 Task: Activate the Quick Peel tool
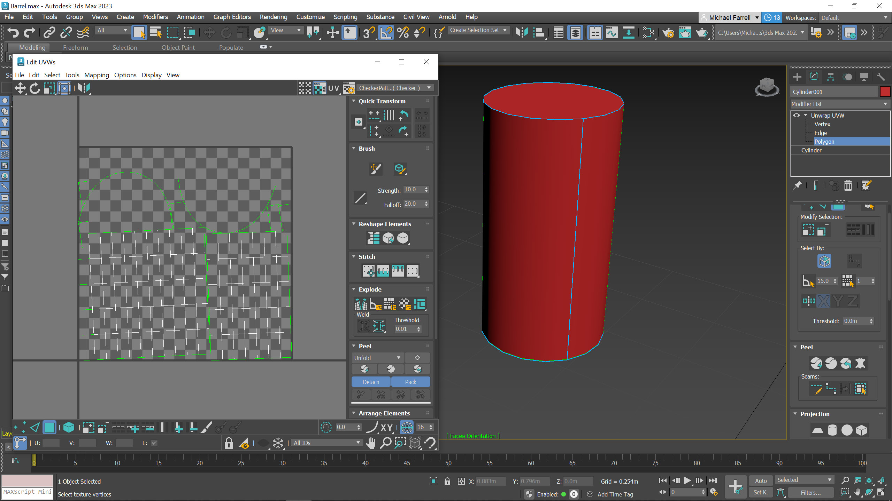[364, 369]
